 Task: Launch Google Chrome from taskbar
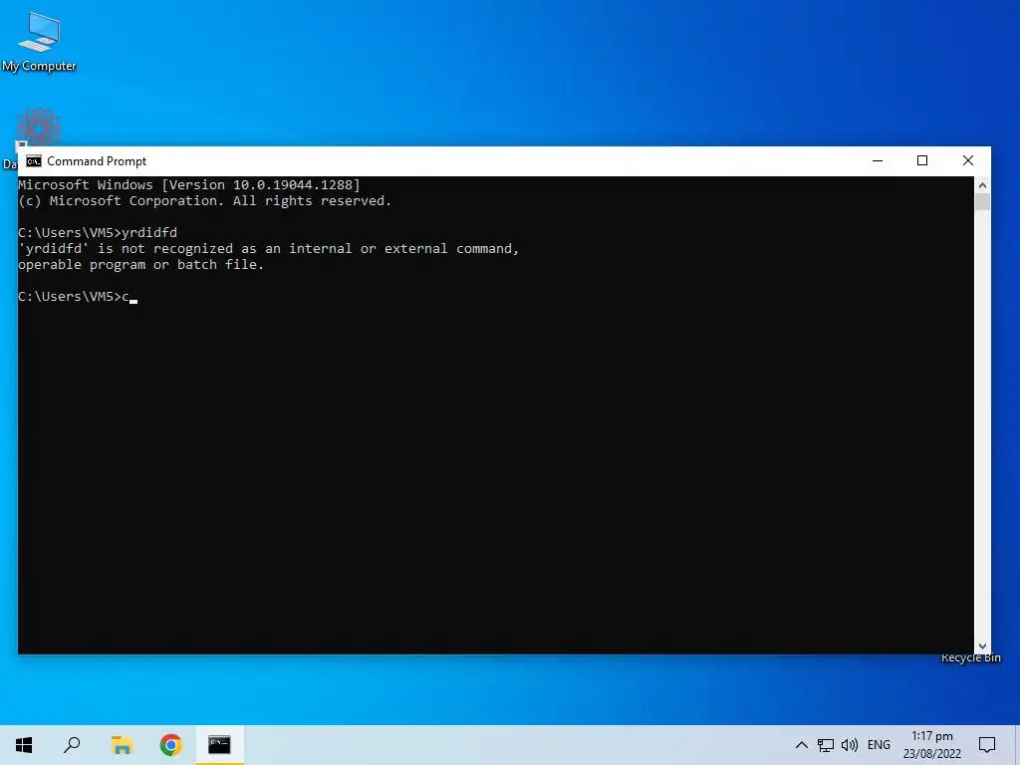(x=170, y=745)
